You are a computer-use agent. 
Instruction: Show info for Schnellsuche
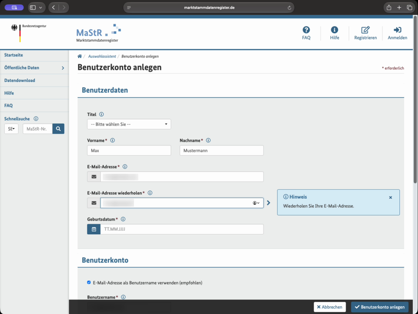pos(36,118)
